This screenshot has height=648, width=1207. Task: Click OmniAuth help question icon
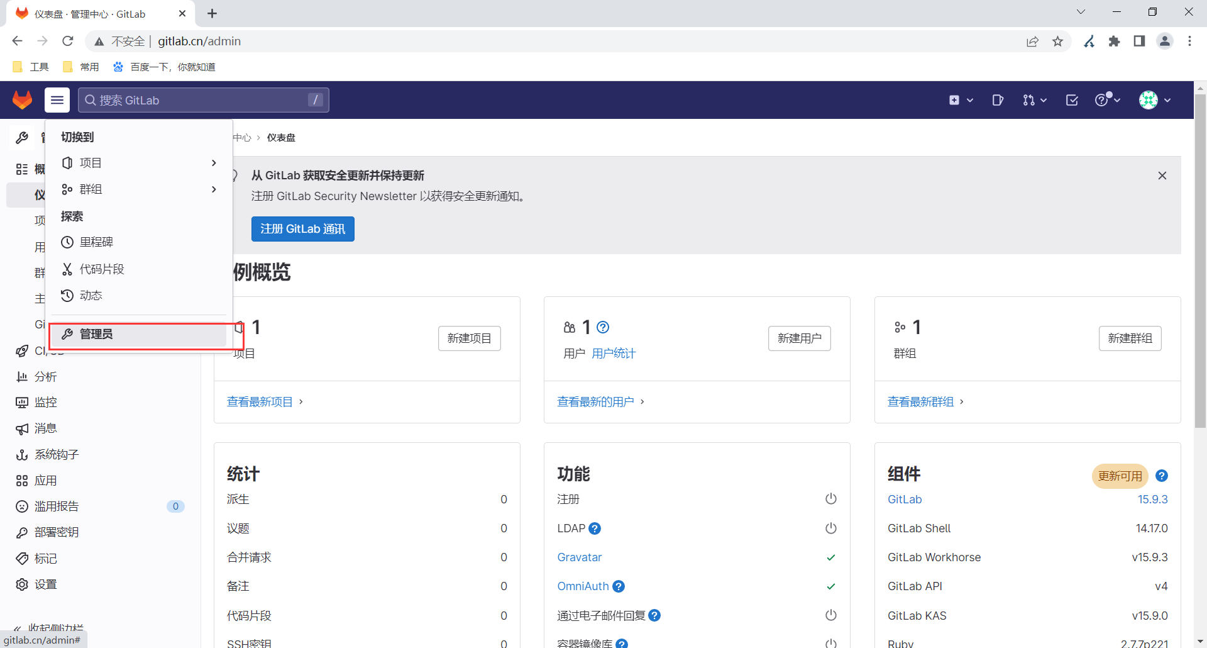619,586
